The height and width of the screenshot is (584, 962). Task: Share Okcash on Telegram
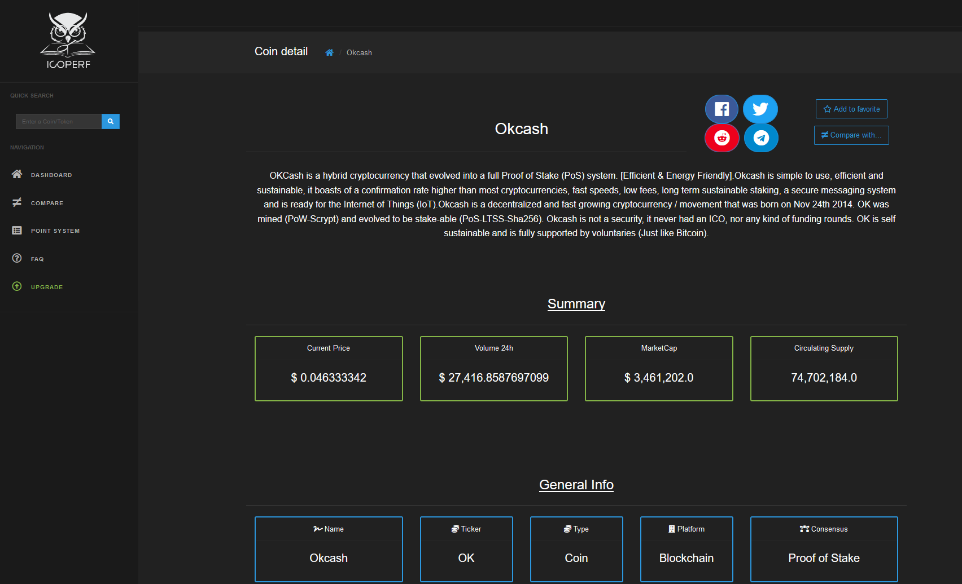tap(761, 138)
